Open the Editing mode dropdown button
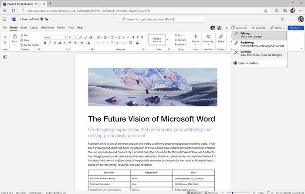 278,28
